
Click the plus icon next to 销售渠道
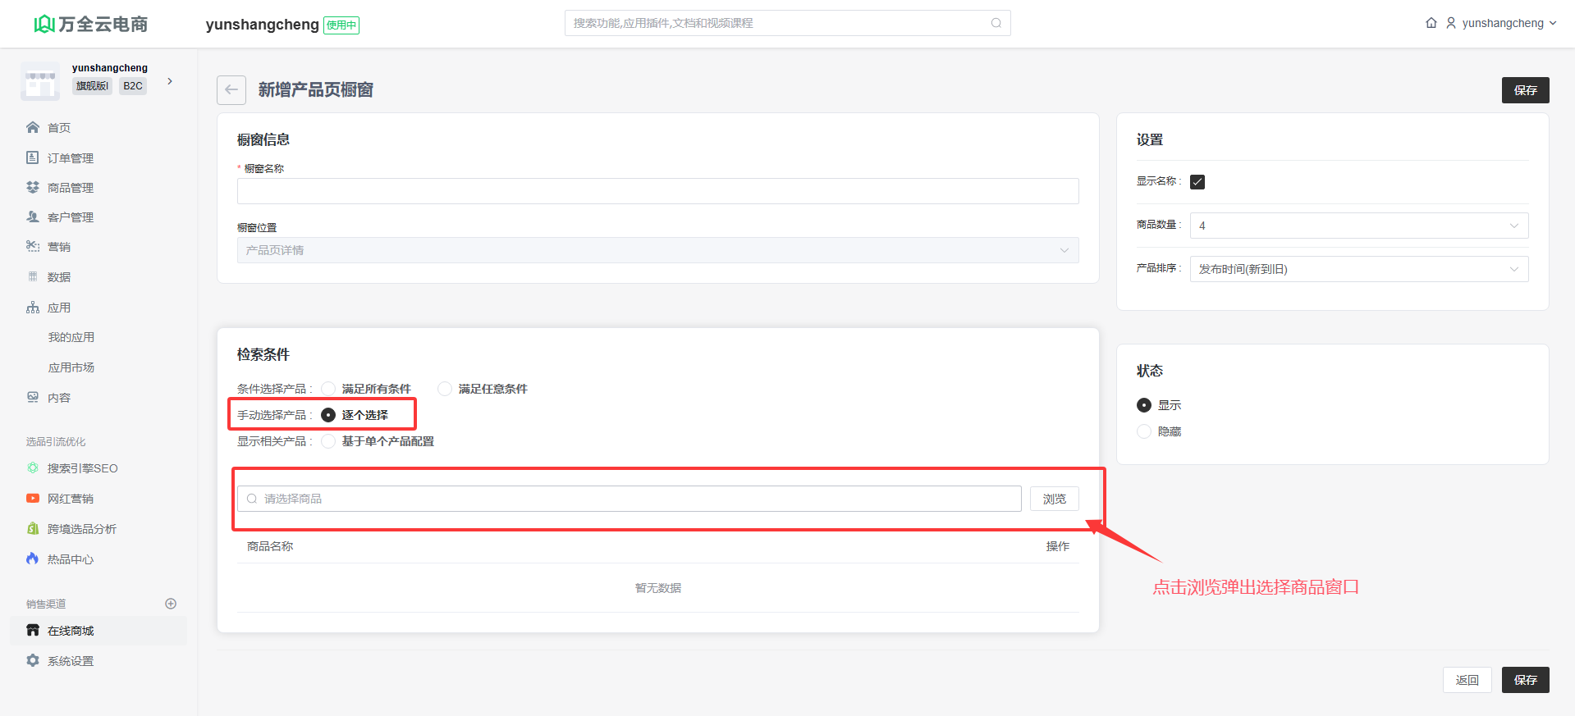click(171, 604)
